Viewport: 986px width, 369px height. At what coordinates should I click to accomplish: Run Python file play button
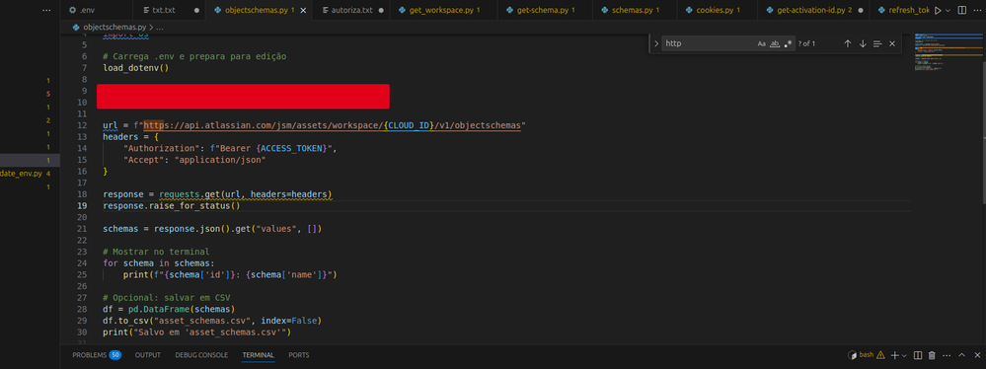point(938,11)
